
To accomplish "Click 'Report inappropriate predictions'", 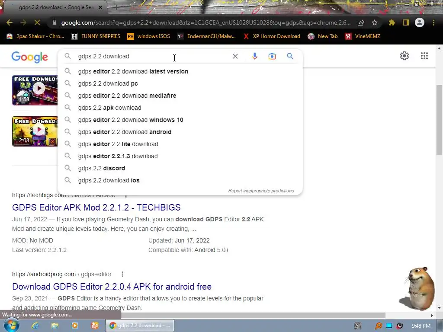I will tap(261, 191).
